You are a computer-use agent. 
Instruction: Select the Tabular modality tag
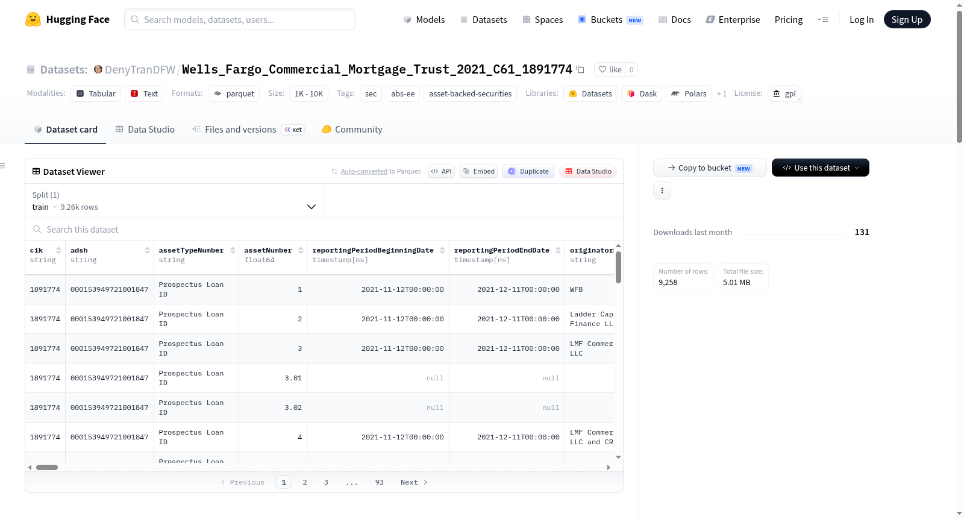click(96, 93)
